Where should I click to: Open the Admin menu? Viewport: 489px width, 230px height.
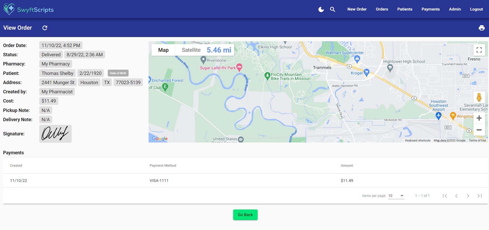pyautogui.click(x=455, y=9)
